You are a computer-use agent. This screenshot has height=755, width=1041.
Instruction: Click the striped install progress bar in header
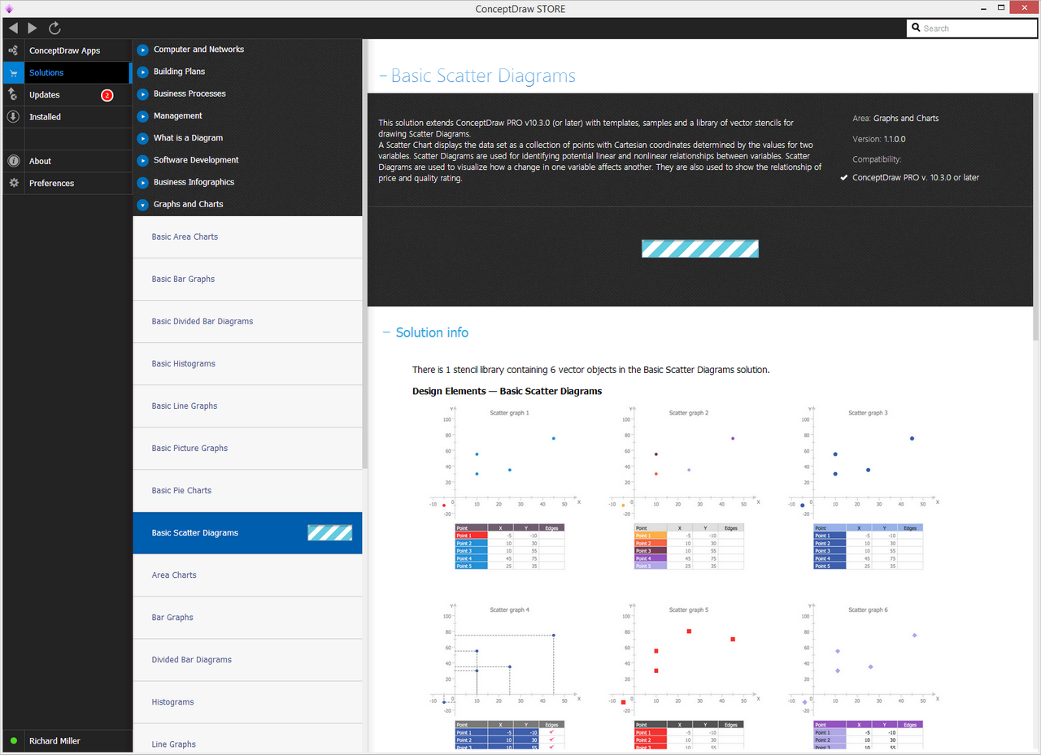700,249
